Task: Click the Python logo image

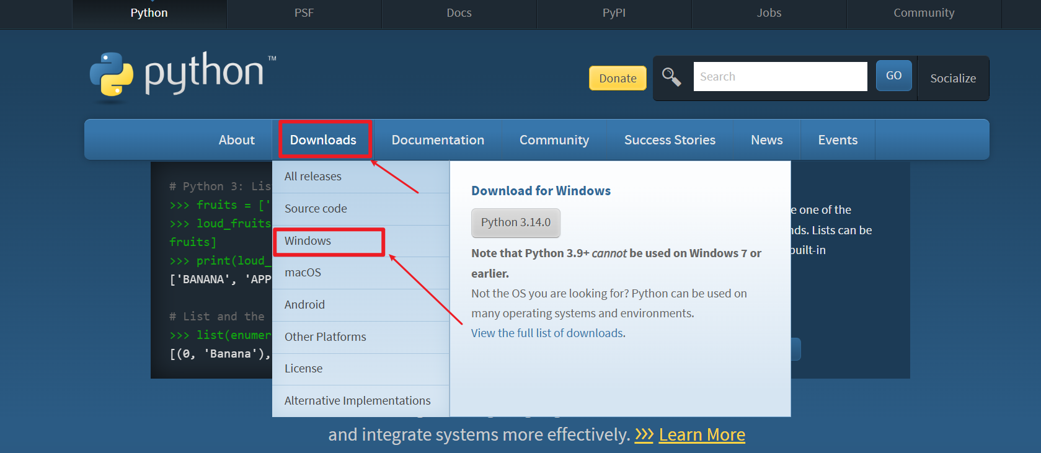Action: click(183, 76)
